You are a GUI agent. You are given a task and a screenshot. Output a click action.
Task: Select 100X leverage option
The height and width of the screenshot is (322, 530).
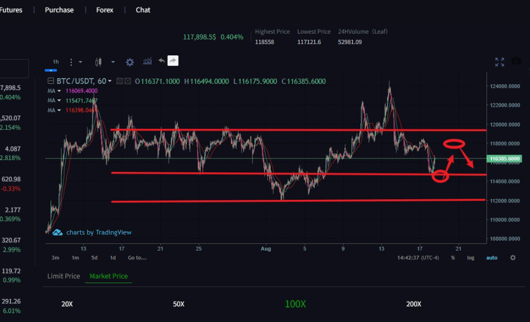pos(295,304)
